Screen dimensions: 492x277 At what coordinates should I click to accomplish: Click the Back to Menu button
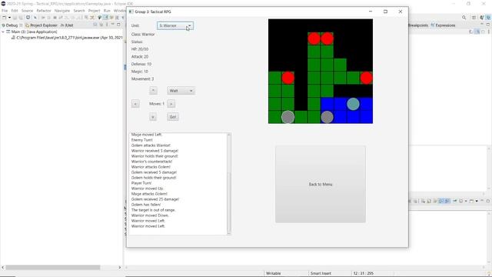click(x=321, y=185)
